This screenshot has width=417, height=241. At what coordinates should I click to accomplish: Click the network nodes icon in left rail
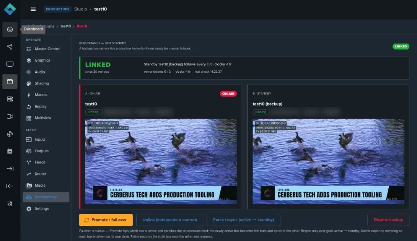point(10,47)
